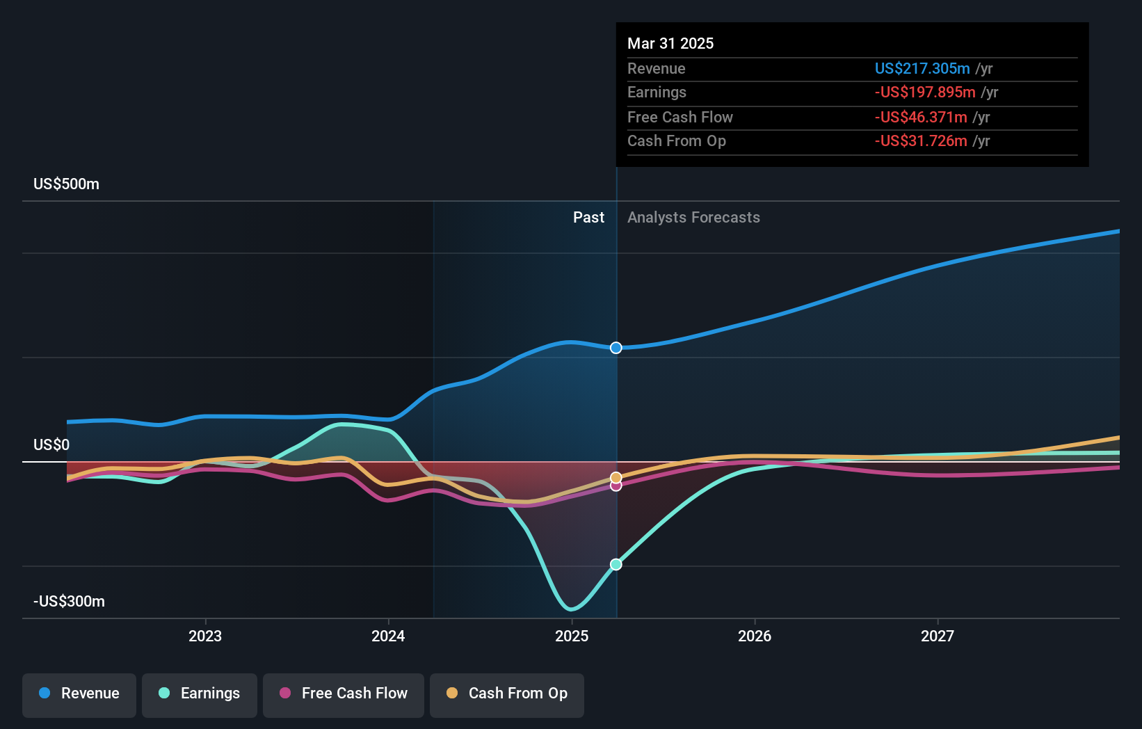Click the Past label
This screenshot has height=729, width=1142.
(x=588, y=218)
